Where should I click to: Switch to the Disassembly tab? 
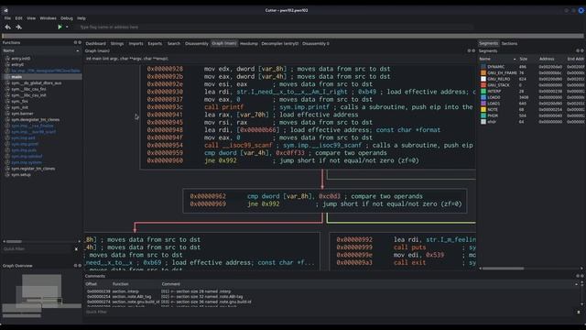(x=197, y=43)
